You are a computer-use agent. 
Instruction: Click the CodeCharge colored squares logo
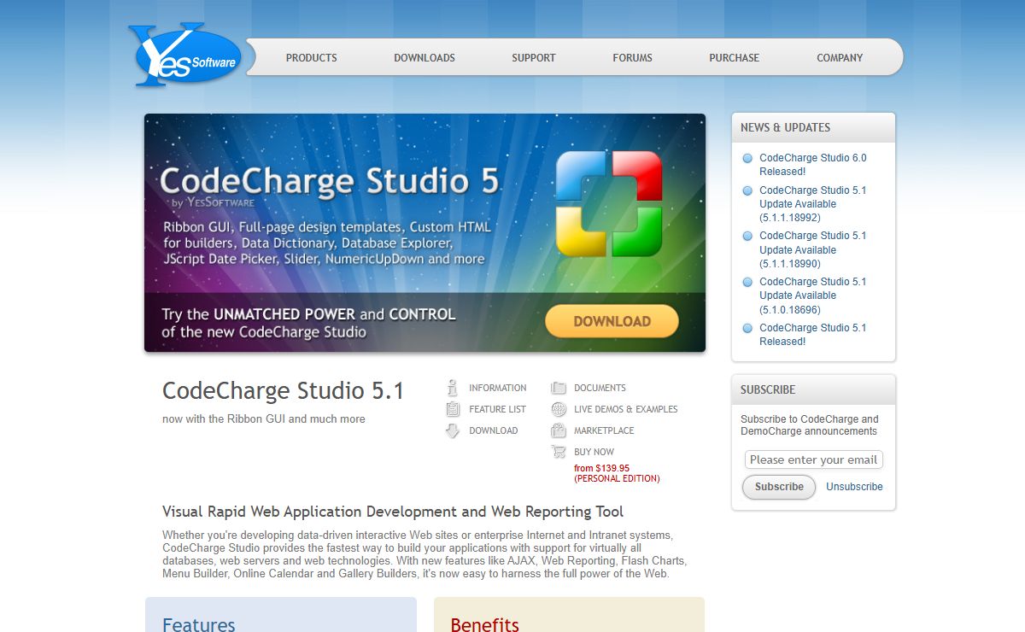pyautogui.click(x=609, y=203)
